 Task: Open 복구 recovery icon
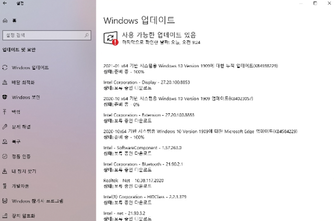(x=5, y=141)
